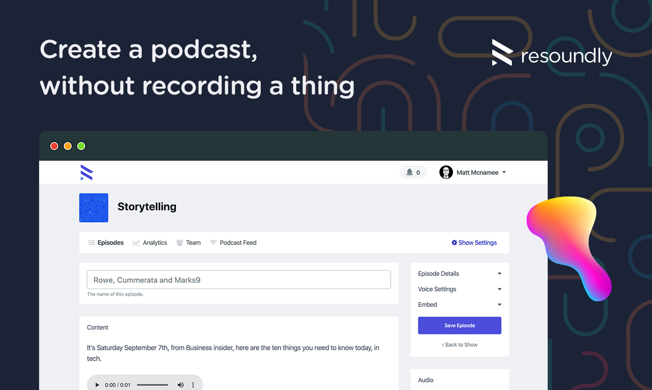Open audio player three-dot options menu
Image resolution: width=652 pixels, height=390 pixels.
pyautogui.click(x=193, y=385)
